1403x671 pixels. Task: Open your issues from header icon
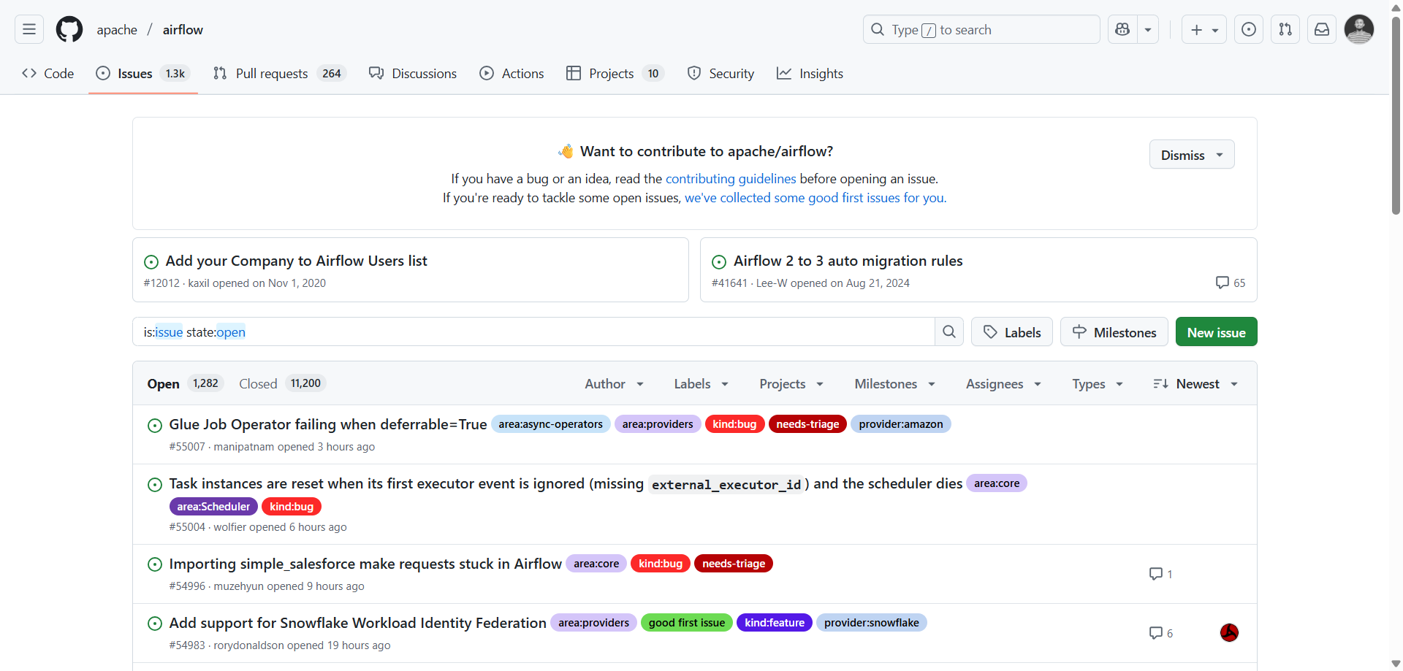tap(1249, 29)
